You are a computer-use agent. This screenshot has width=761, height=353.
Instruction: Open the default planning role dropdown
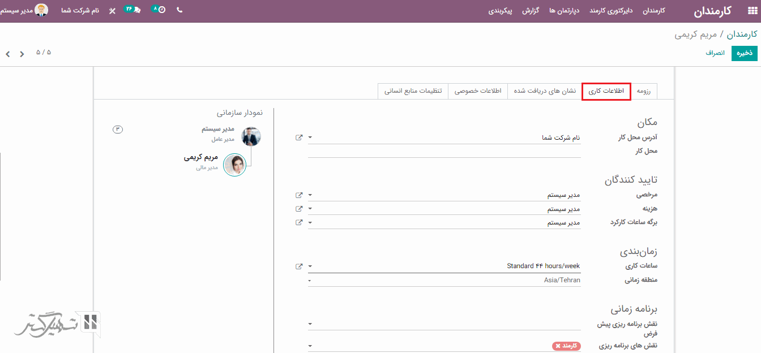pyautogui.click(x=310, y=325)
